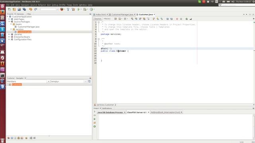The height and width of the screenshot is (143, 255).
Task: Click the Save All toolbar icon
Action: (24, 10)
